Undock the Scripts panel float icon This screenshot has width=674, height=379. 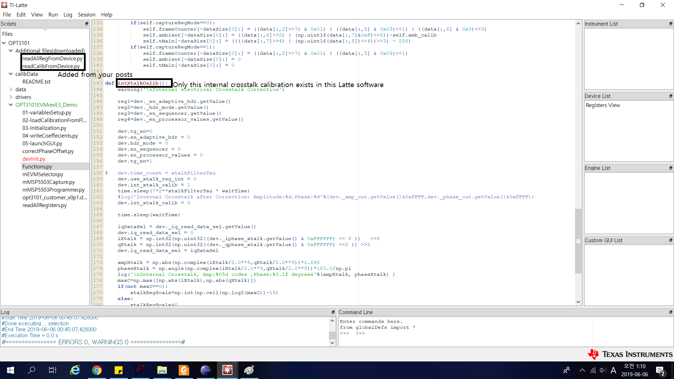click(x=86, y=24)
